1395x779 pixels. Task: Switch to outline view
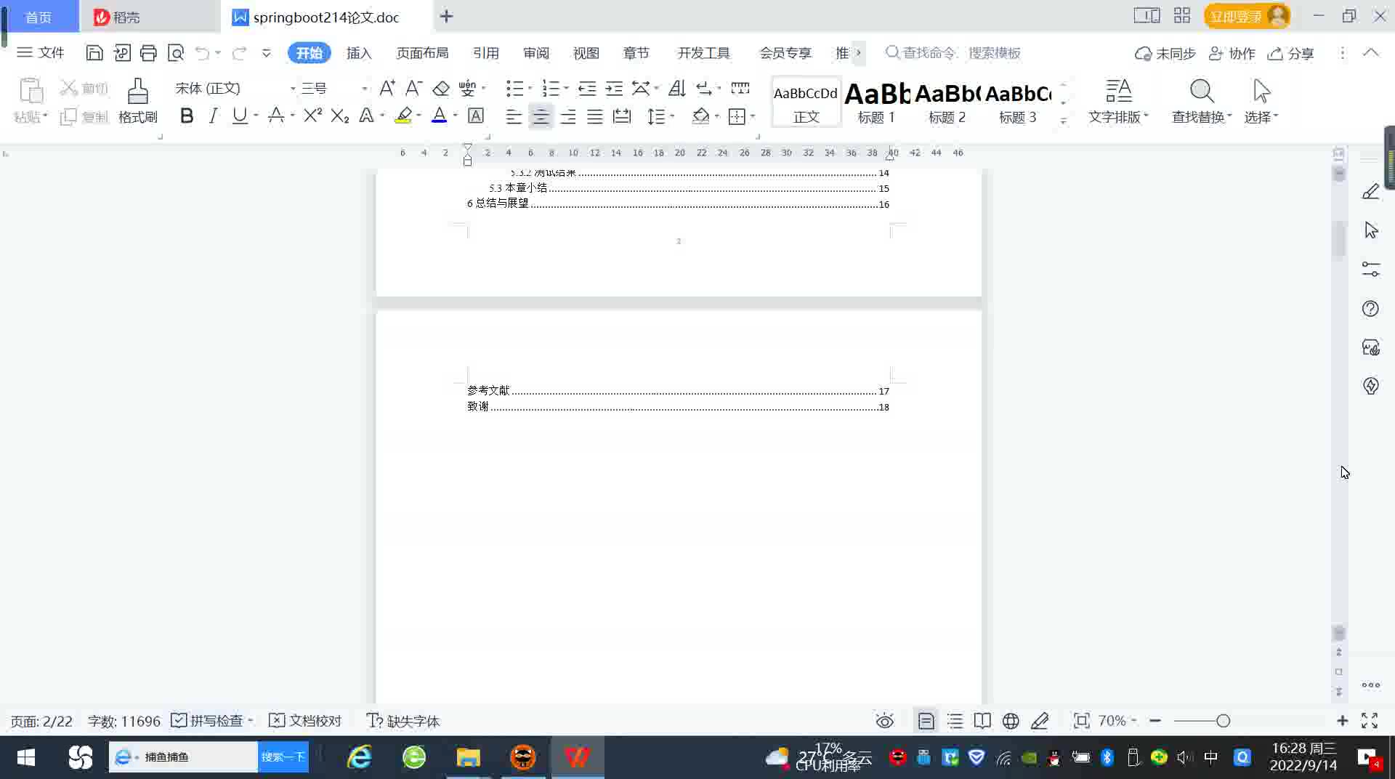(955, 721)
